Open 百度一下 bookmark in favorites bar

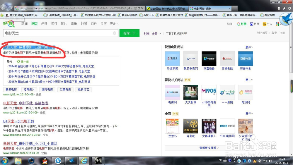click(x=147, y=15)
